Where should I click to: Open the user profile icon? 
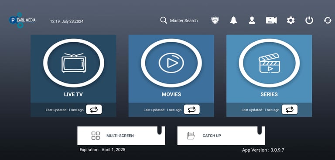252,20
